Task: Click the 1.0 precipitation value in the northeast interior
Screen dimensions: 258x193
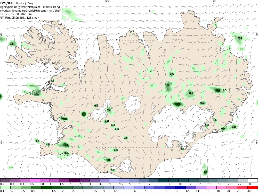Action: tap(167, 85)
